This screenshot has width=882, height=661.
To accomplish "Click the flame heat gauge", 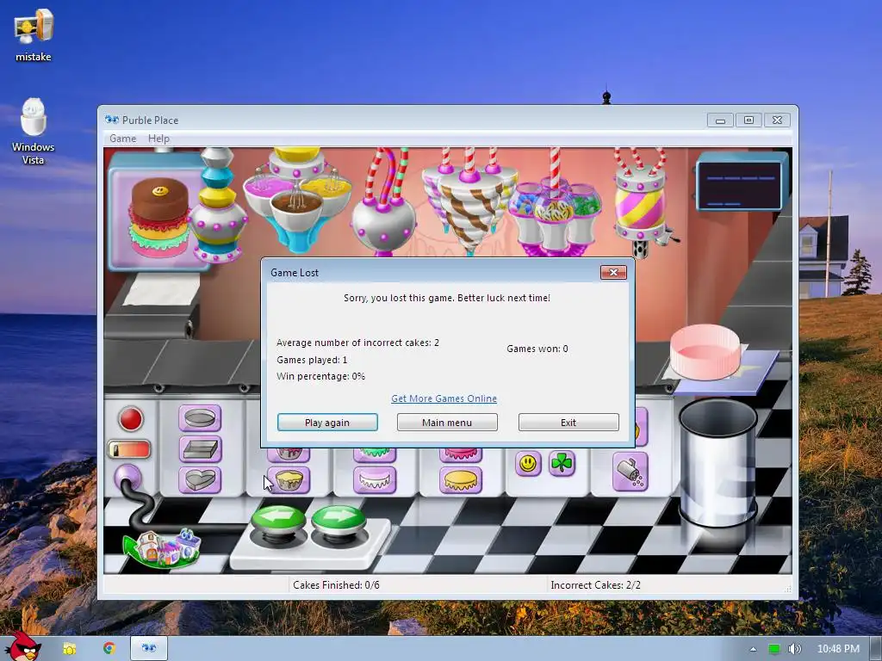I will point(129,449).
